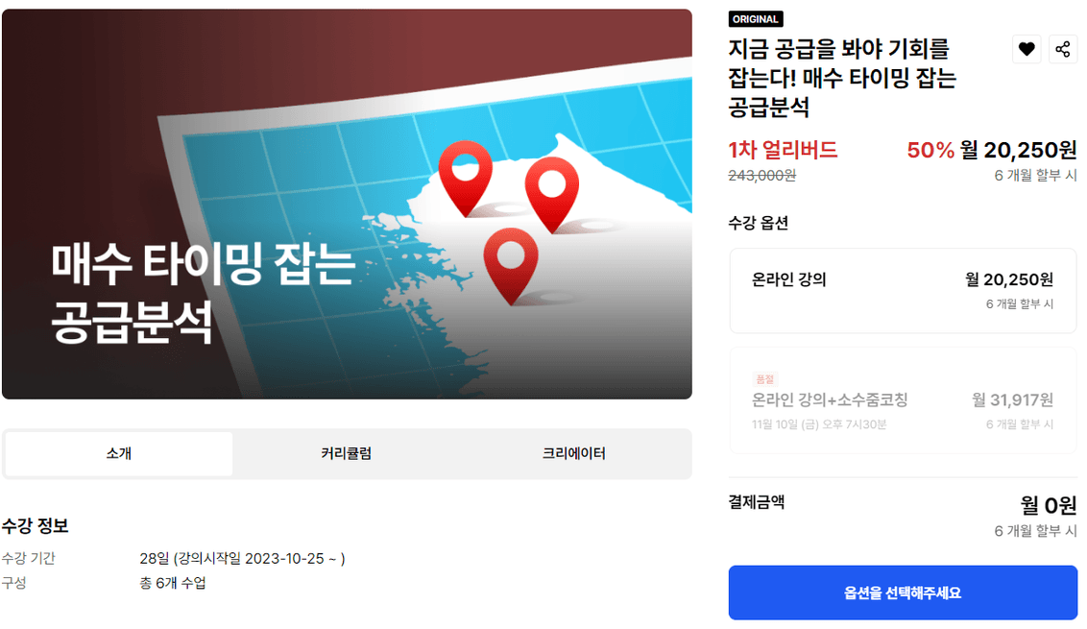Viewport: 1087px width, 629px height.
Task: Add course to wishlist with heart icon
Action: click(1026, 49)
